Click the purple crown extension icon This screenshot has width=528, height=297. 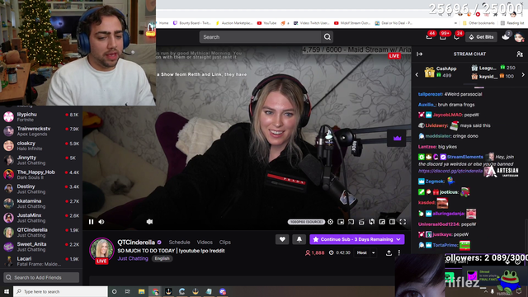point(398,138)
